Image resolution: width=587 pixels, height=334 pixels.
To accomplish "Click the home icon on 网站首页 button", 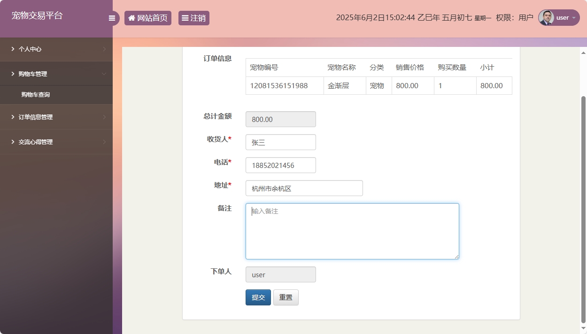I will click(x=131, y=18).
